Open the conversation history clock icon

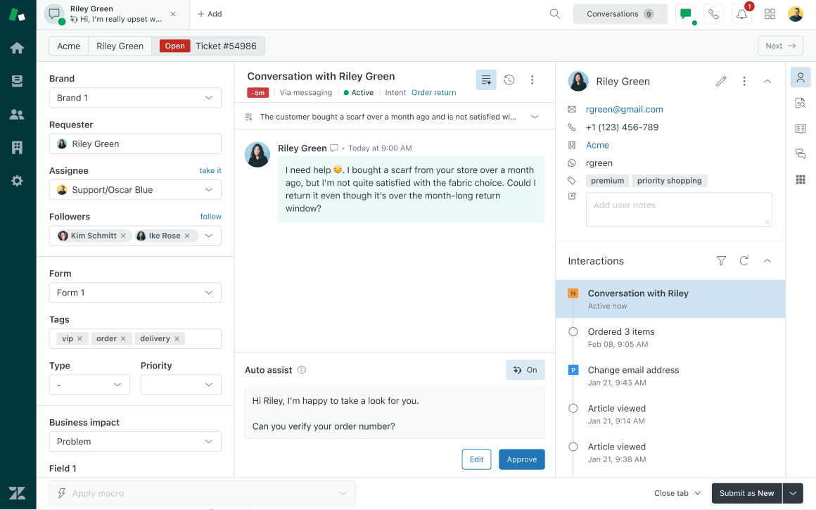tap(509, 79)
